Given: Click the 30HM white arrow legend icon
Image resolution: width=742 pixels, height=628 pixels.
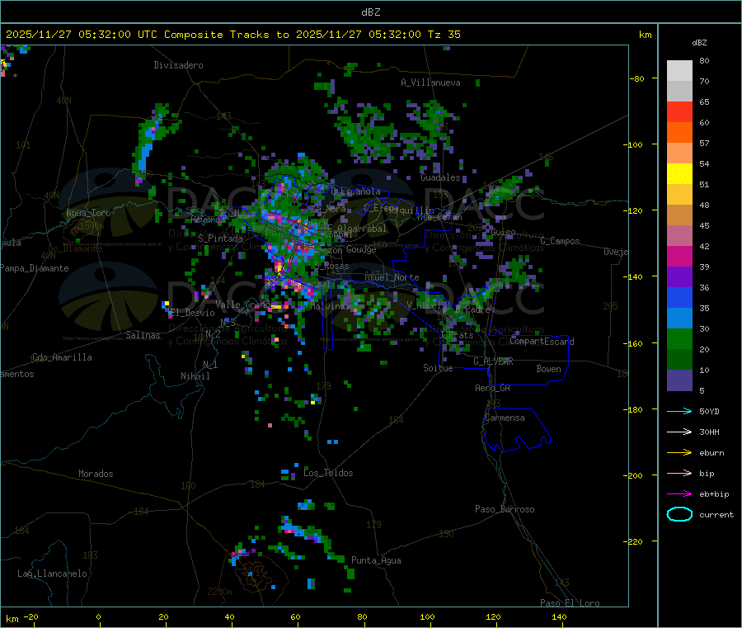Looking at the screenshot, I should [679, 432].
